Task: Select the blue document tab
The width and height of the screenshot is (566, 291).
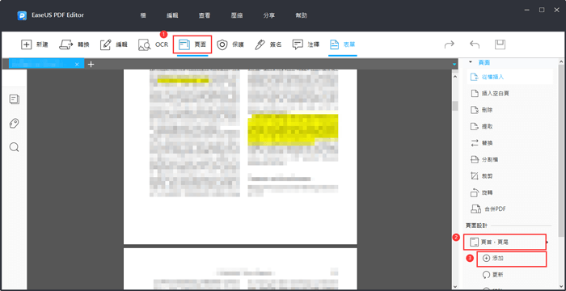Action: click(x=46, y=64)
